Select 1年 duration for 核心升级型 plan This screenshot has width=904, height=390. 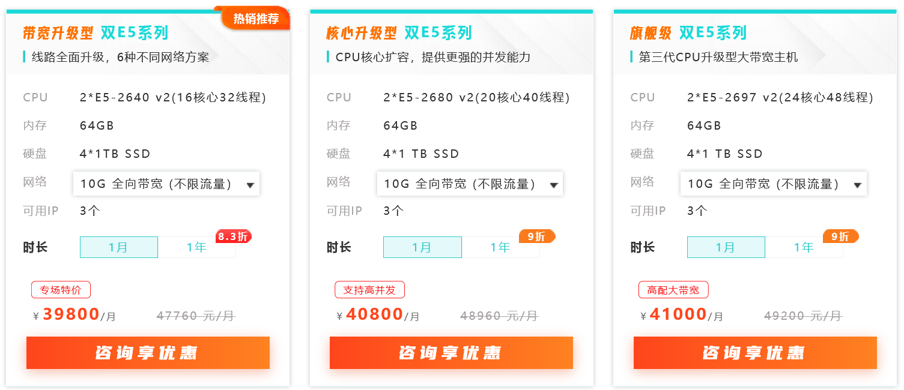pyautogui.click(x=500, y=247)
